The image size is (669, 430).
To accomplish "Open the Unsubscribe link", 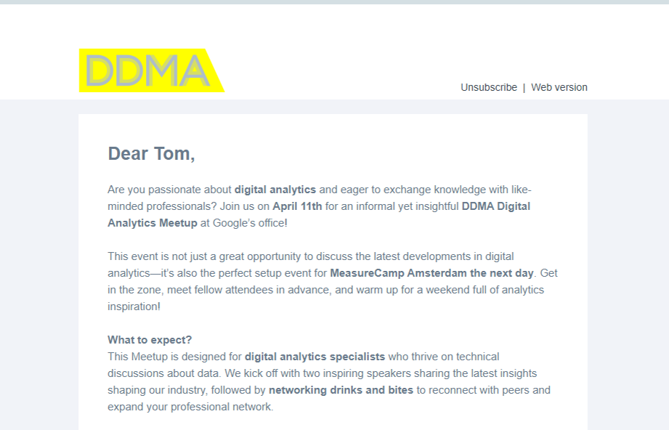I will coord(488,87).
